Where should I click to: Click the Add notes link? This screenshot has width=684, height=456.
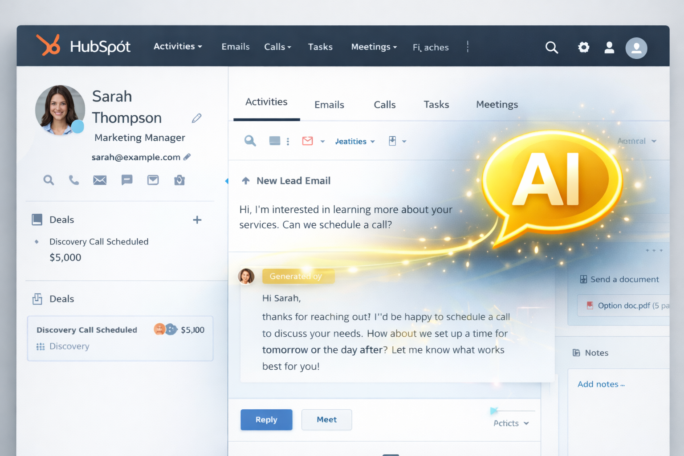pyautogui.click(x=600, y=384)
